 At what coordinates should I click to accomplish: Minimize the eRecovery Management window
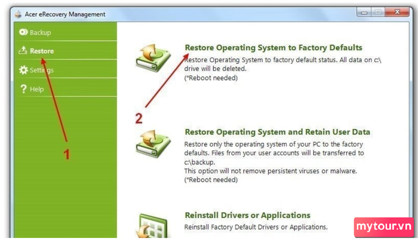pos(364,13)
